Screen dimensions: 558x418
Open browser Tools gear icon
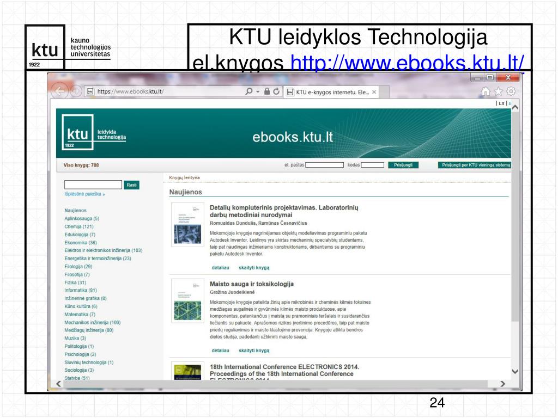point(511,91)
